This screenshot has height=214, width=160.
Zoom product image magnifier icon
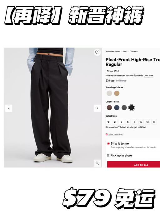(x=97, y=163)
